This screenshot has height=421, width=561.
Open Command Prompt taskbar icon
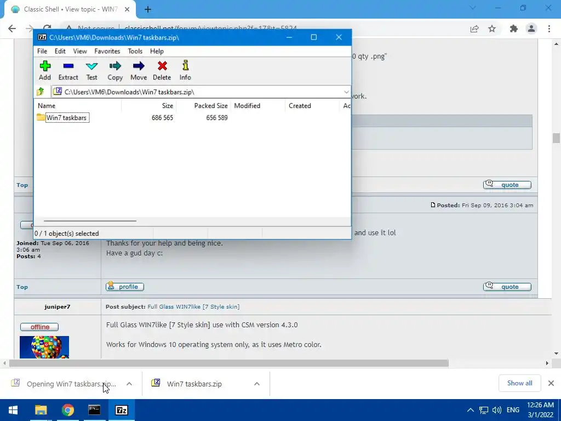click(x=94, y=410)
